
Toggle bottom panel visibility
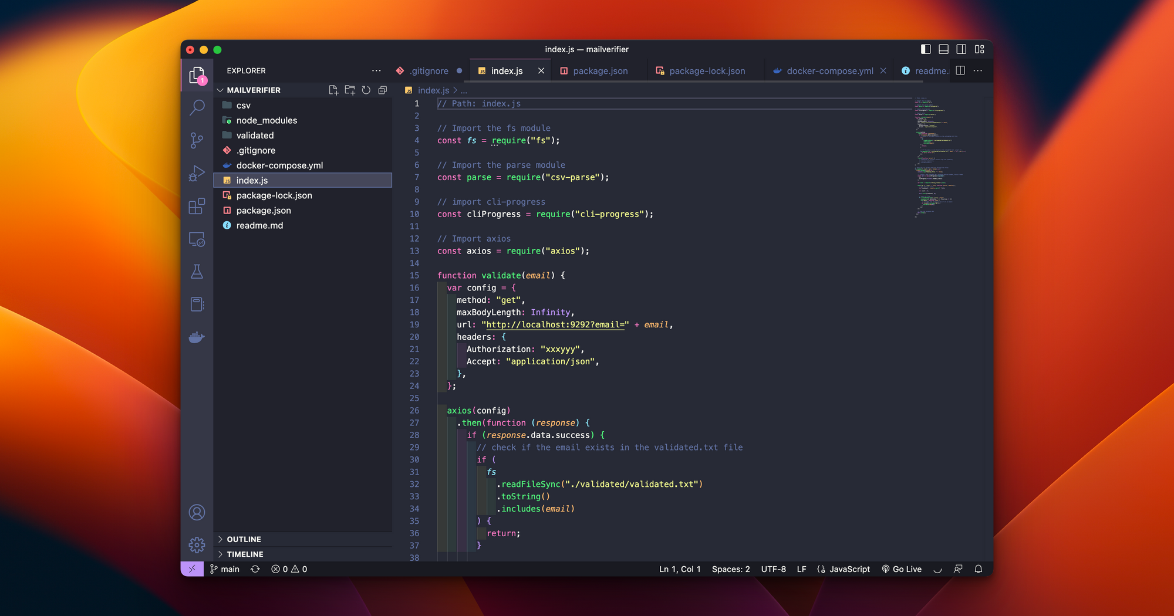click(943, 49)
